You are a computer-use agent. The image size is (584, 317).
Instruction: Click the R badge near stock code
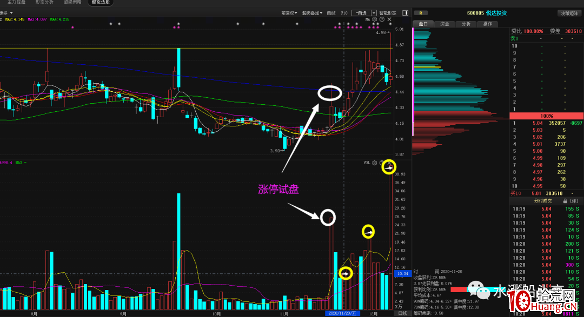pos(421,13)
